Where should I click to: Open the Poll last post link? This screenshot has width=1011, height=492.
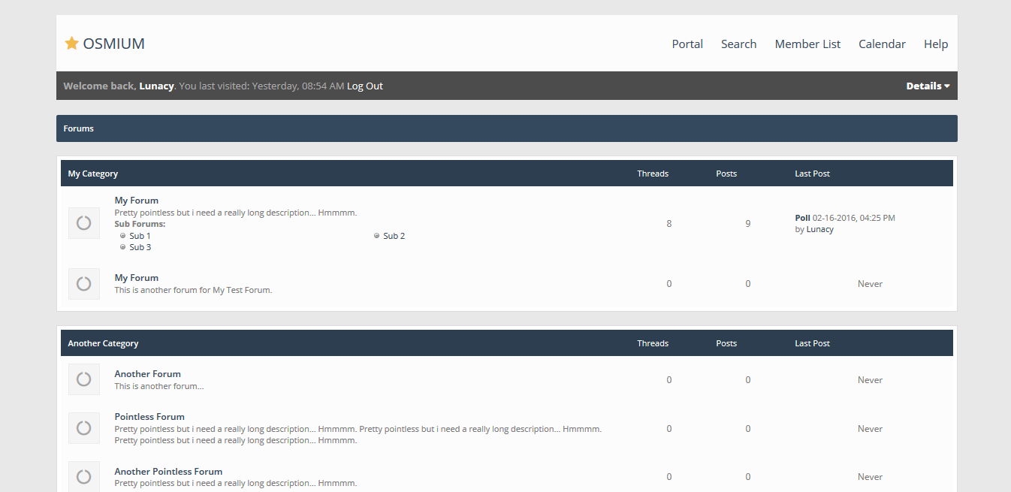point(802,218)
